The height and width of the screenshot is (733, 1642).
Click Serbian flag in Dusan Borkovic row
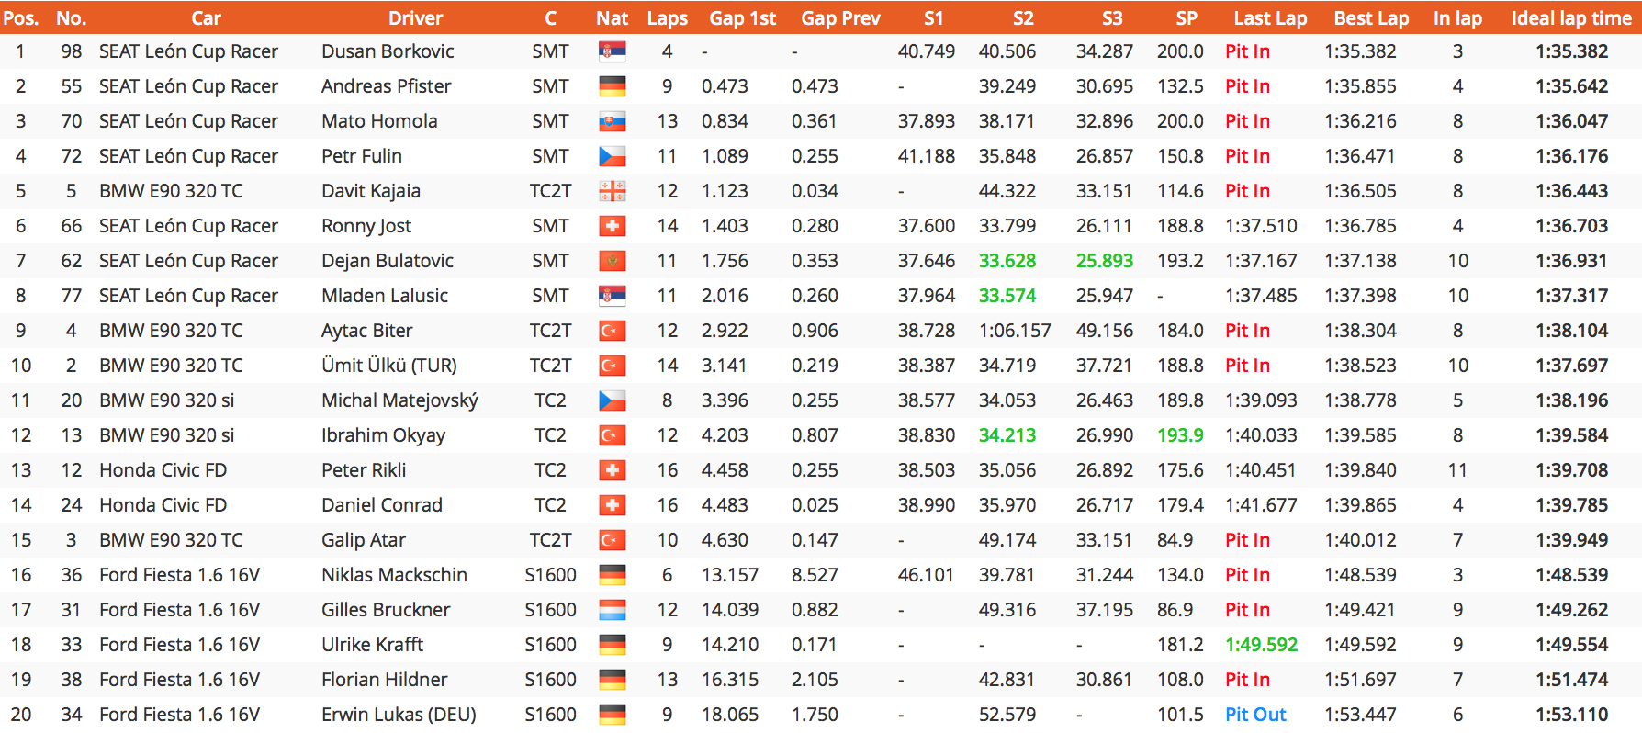click(612, 51)
